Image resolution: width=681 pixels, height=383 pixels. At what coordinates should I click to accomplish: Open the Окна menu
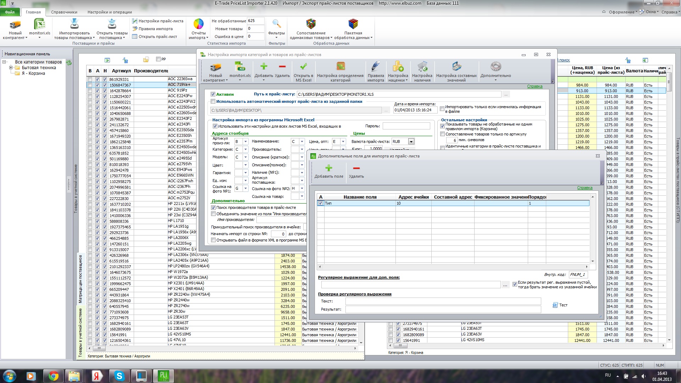pos(650,12)
